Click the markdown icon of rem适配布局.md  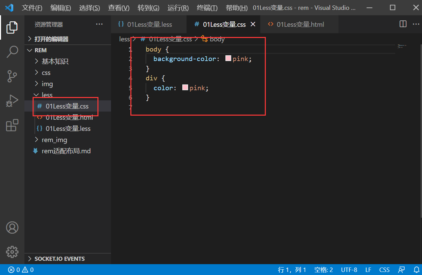pos(35,151)
